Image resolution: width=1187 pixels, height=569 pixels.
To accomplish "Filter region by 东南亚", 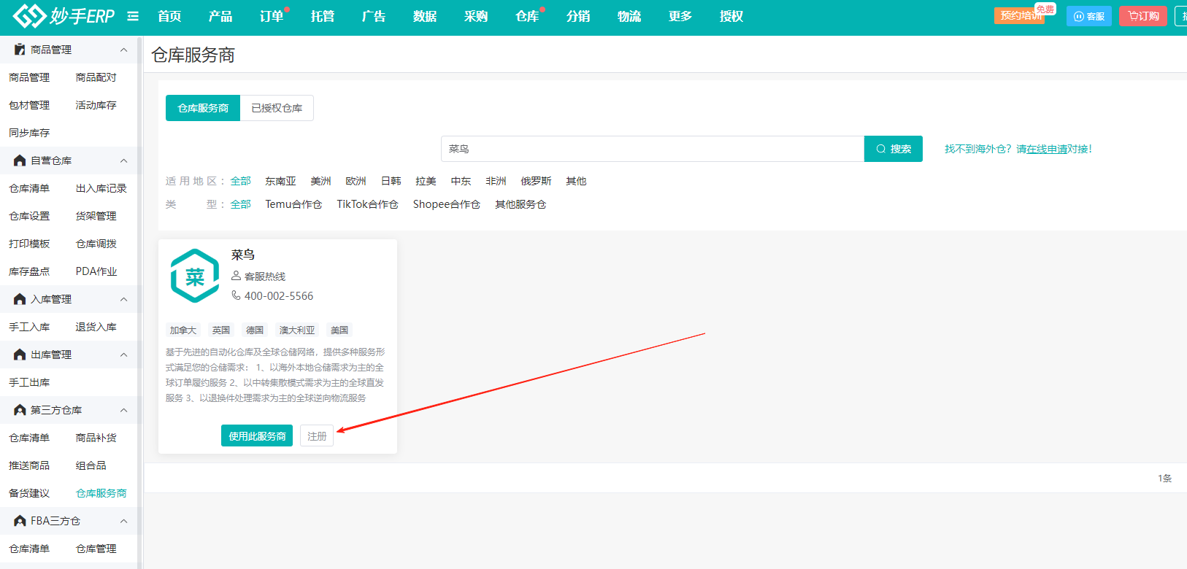I will pos(280,181).
